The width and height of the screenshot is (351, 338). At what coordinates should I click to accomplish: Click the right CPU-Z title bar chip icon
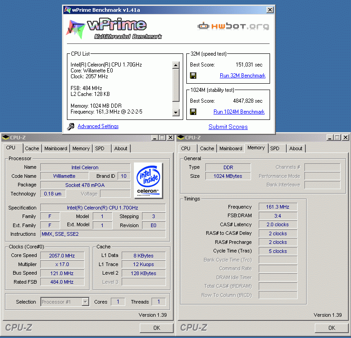pos(180,138)
